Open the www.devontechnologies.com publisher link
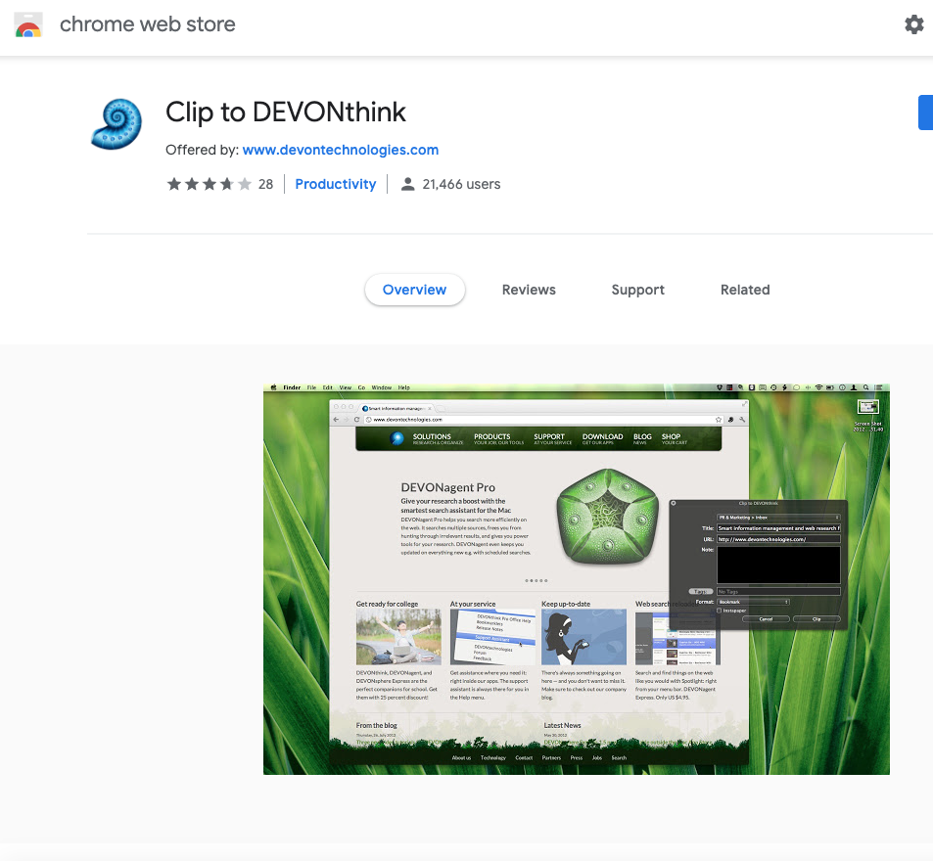This screenshot has height=861, width=933. point(341,150)
